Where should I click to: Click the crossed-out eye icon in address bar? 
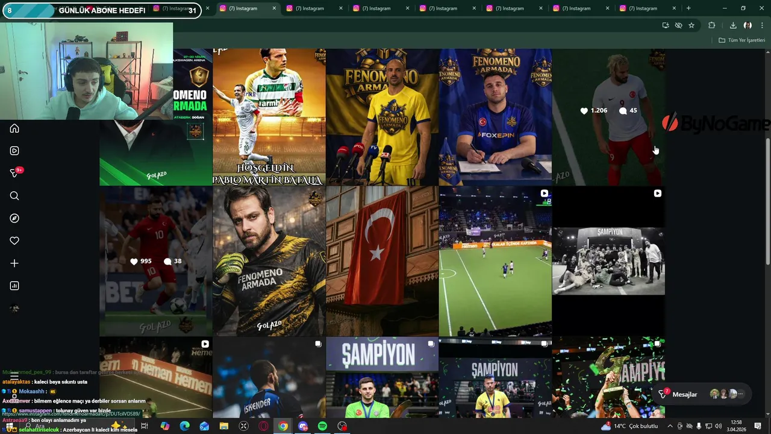click(678, 25)
